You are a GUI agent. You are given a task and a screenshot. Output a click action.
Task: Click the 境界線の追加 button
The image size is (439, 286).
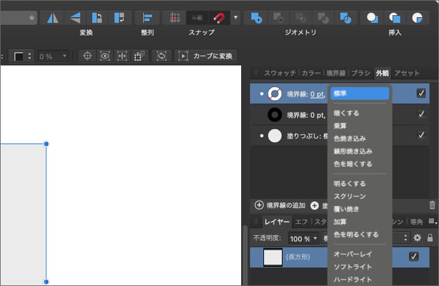[x=281, y=205]
